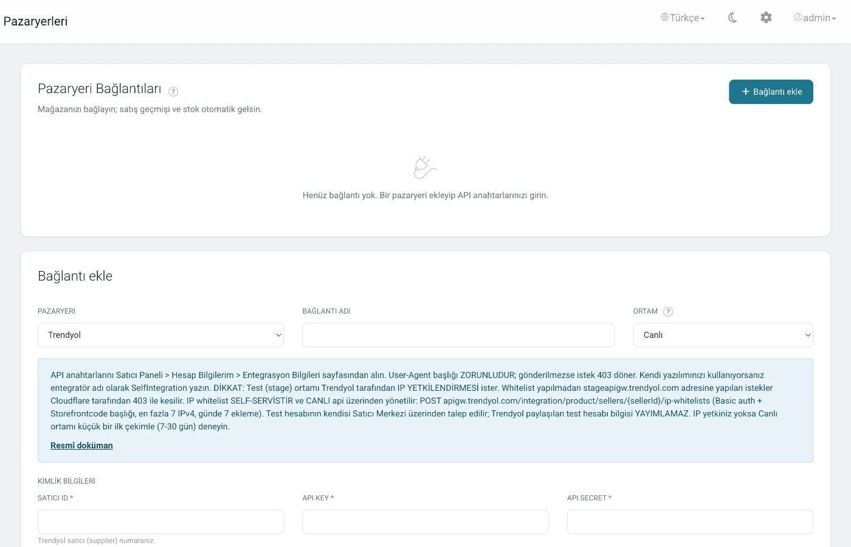
Task: Click the Bağlantı ekle section heading
Action: tap(75, 276)
